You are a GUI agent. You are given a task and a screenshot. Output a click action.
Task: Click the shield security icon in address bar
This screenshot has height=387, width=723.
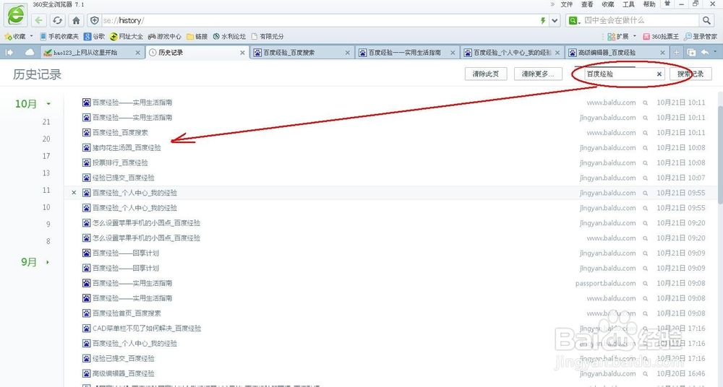94,20
